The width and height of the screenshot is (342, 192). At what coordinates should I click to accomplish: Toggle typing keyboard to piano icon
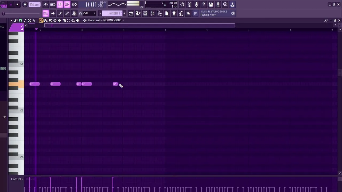(x=46, y=13)
